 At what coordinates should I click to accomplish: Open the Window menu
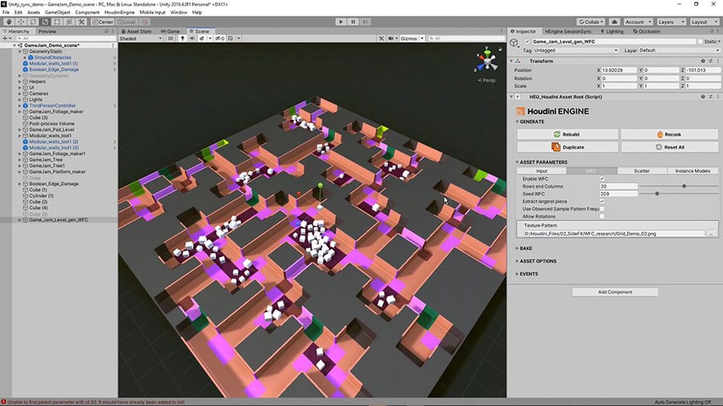(x=178, y=12)
